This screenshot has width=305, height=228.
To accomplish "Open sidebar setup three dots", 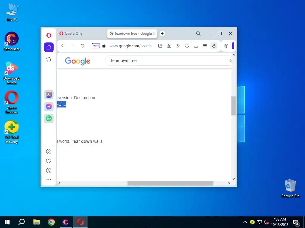I will click(x=49, y=179).
